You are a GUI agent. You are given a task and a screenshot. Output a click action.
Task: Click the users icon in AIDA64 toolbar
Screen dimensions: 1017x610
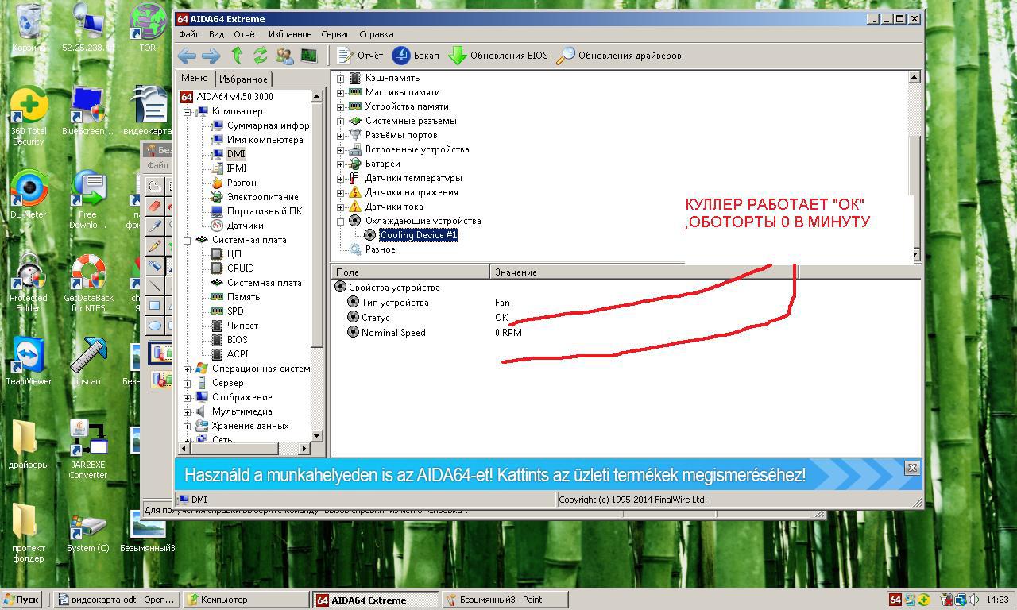[284, 56]
